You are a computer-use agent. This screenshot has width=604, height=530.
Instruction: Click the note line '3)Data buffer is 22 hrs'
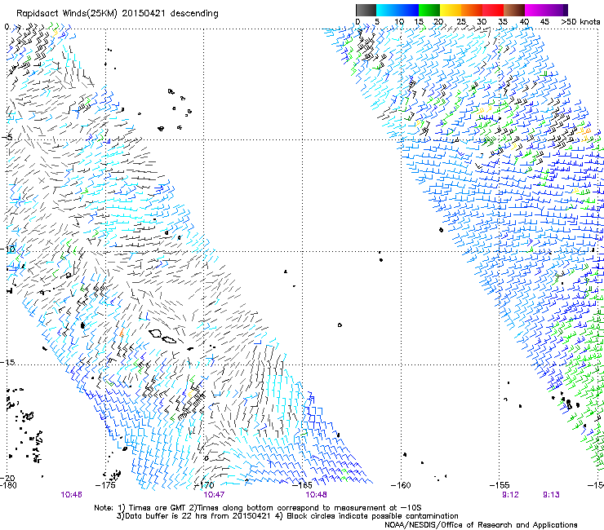[287, 516]
